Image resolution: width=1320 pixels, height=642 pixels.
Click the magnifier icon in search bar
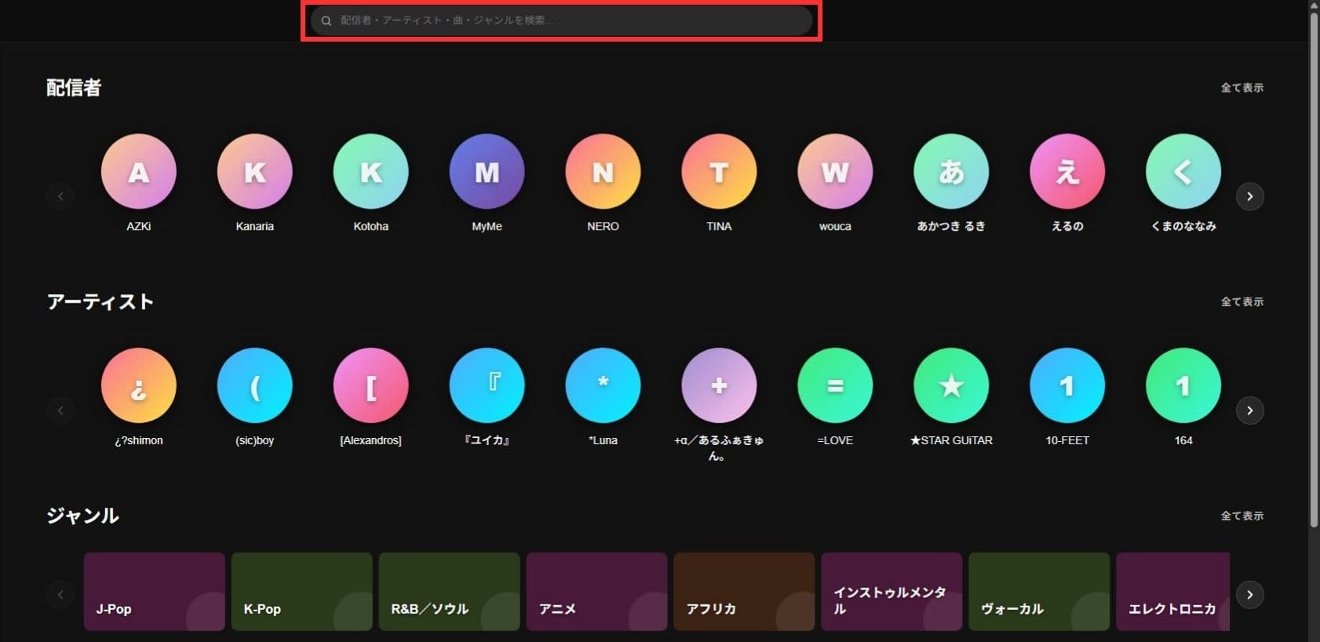coord(326,21)
